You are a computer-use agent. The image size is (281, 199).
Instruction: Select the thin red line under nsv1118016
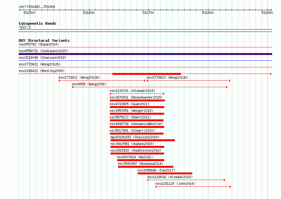point(186,180)
